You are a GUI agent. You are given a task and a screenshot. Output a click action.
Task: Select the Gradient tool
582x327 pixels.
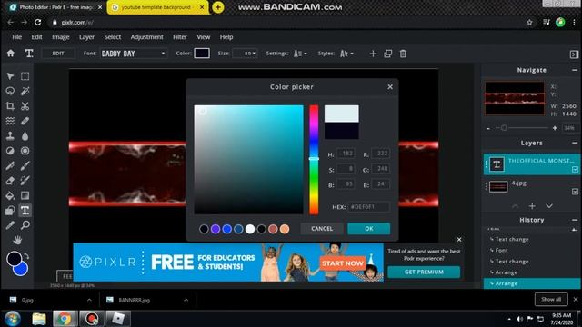click(25, 195)
